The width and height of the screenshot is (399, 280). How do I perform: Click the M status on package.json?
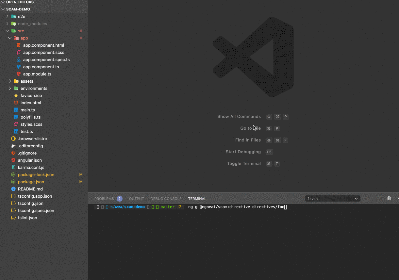click(x=81, y=182)
